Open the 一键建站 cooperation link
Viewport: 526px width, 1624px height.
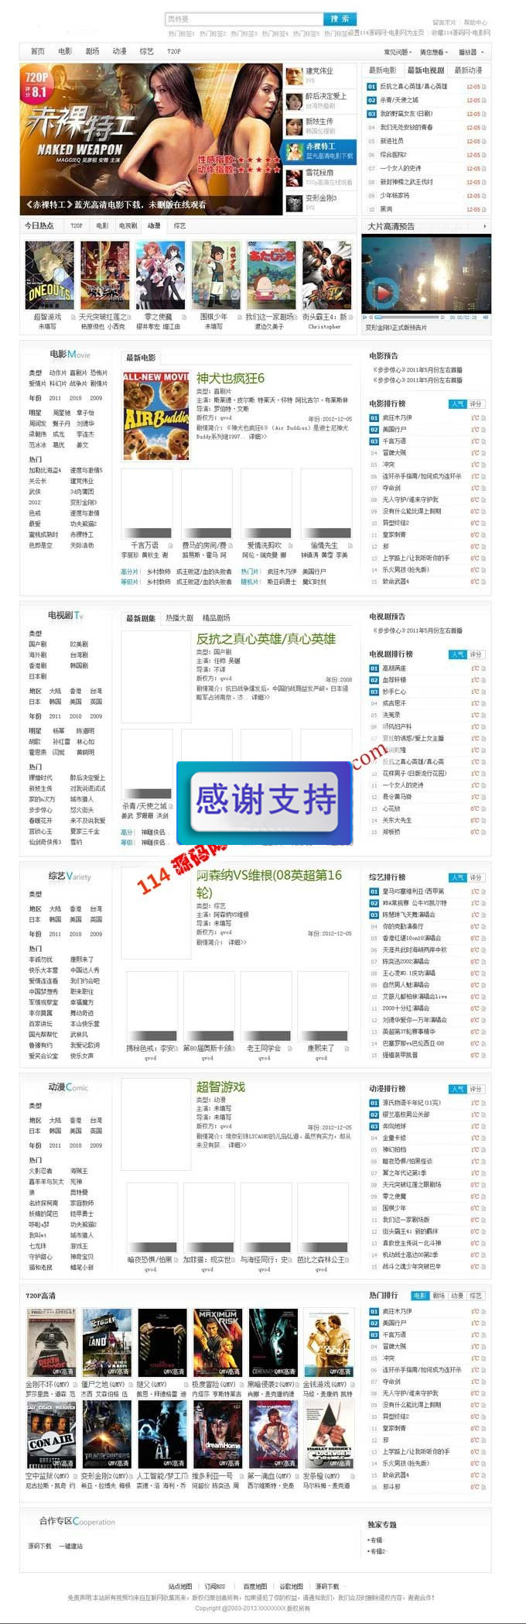tap(70, 1546)
